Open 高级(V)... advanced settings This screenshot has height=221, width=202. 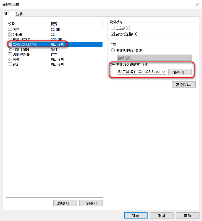click(x=184, y=84)
